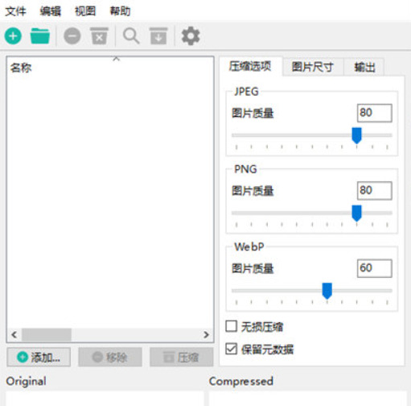The width and height of the screenshot is (411, 406).
Task: Click the file list right scroll arrow
Action: (206, 334)
